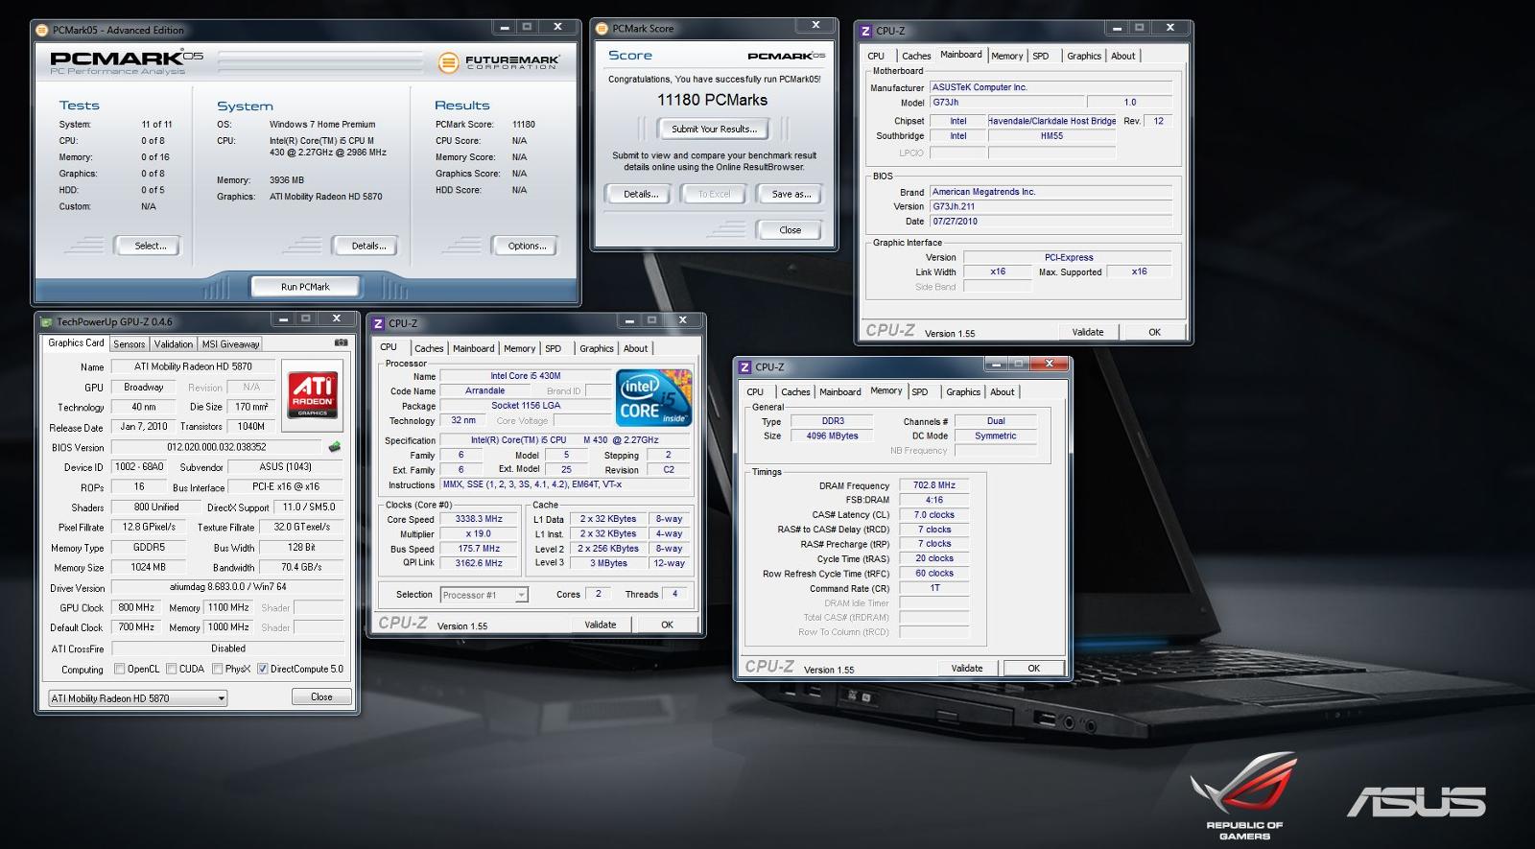Click the ATI Radeon logo in GPU-Z
The width and height of the screenshot is (1535, 849).
tap(313, 394)
